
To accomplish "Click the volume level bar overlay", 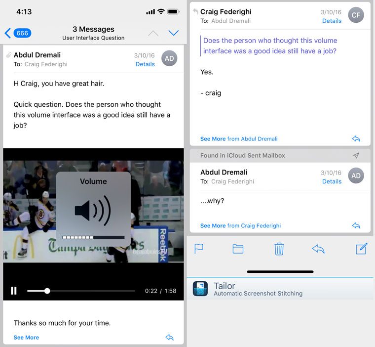I will [x=93, y=237].
